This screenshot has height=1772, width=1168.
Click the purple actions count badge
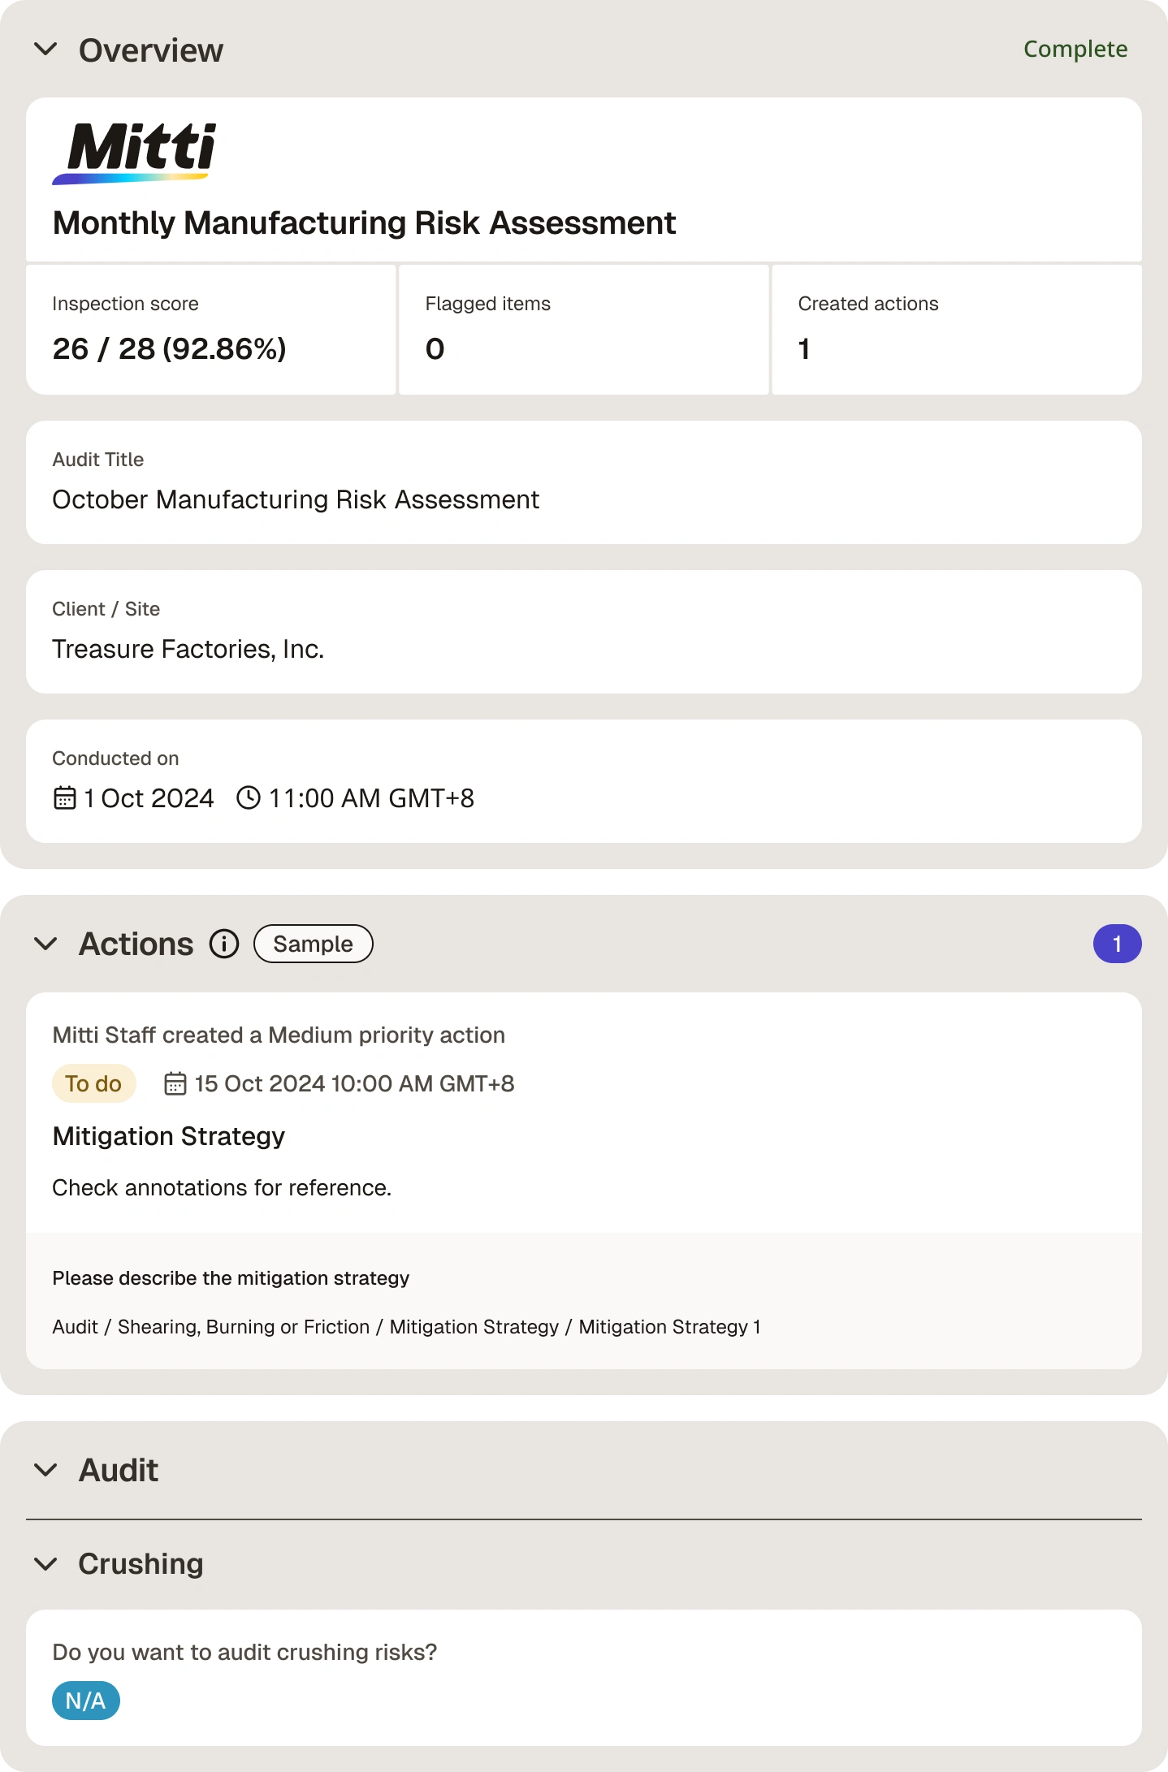pos(1117,944)
